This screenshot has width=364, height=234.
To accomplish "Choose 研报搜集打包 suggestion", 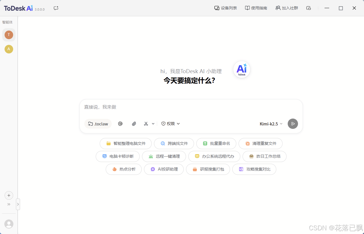I will pos(208,169).
